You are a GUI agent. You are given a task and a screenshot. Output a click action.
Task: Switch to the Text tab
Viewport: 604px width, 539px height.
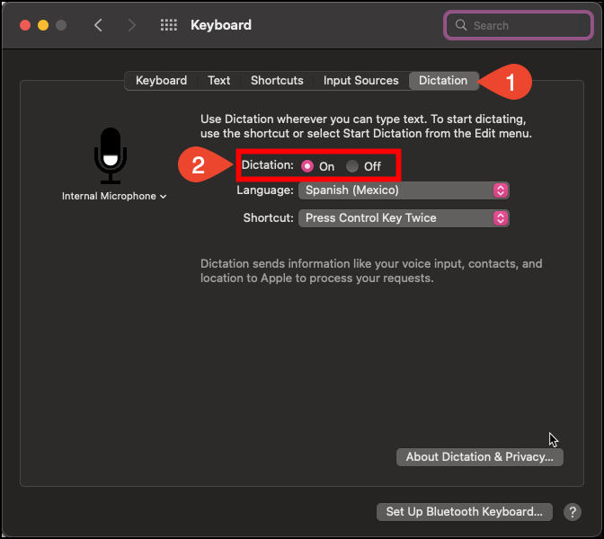219,81
